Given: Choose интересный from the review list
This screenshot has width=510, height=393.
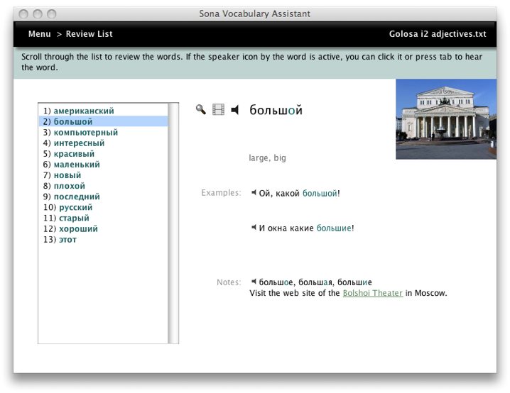Looking at the screenshot, I should [79, 143].
